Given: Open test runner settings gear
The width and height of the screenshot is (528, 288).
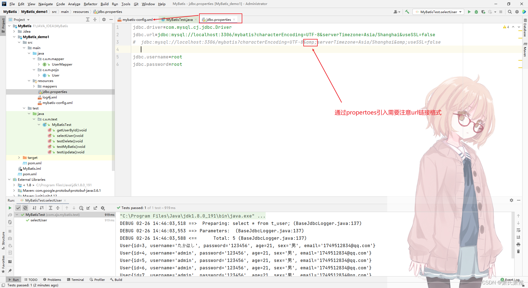Looking at the screenshot, I should coord(103,208).
